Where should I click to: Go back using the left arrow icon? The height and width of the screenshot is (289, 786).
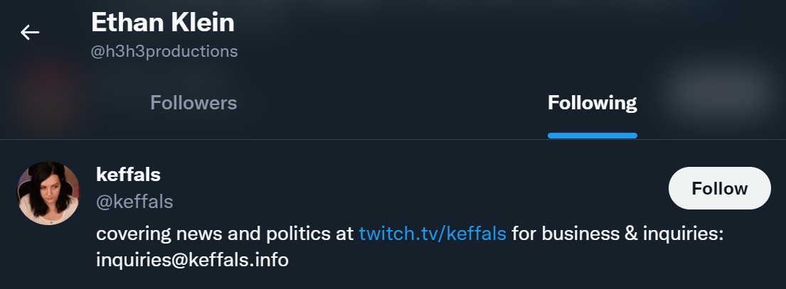click(30, 33)
